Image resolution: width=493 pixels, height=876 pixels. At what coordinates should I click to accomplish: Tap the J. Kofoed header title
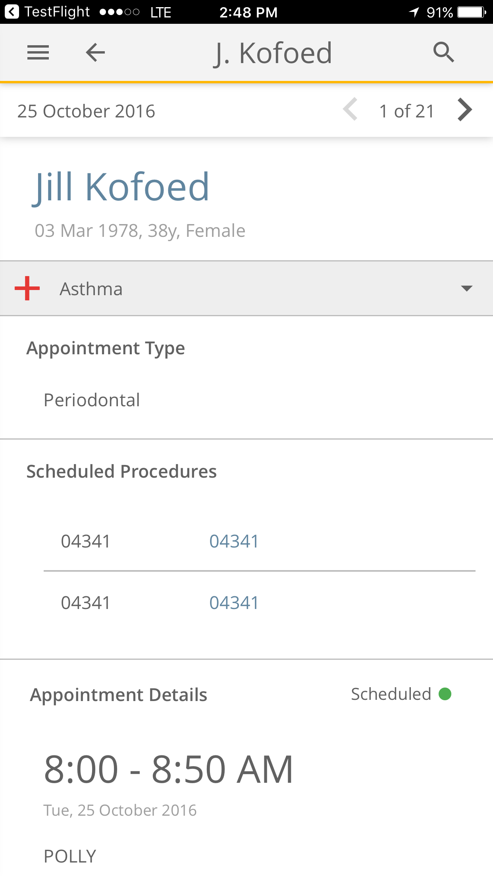click(x=273, y=53)
